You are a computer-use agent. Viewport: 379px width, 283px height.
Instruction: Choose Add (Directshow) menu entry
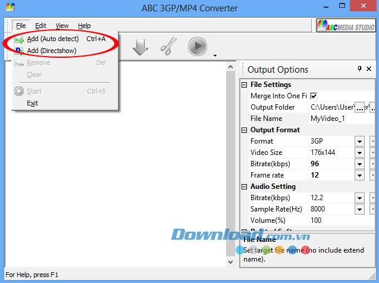[65, 51]
